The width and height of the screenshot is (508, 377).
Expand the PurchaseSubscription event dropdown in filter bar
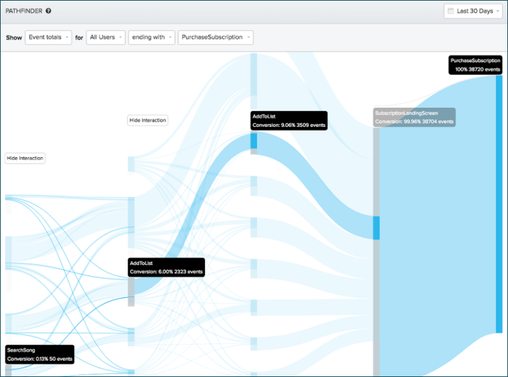click(x=216, y=38)
